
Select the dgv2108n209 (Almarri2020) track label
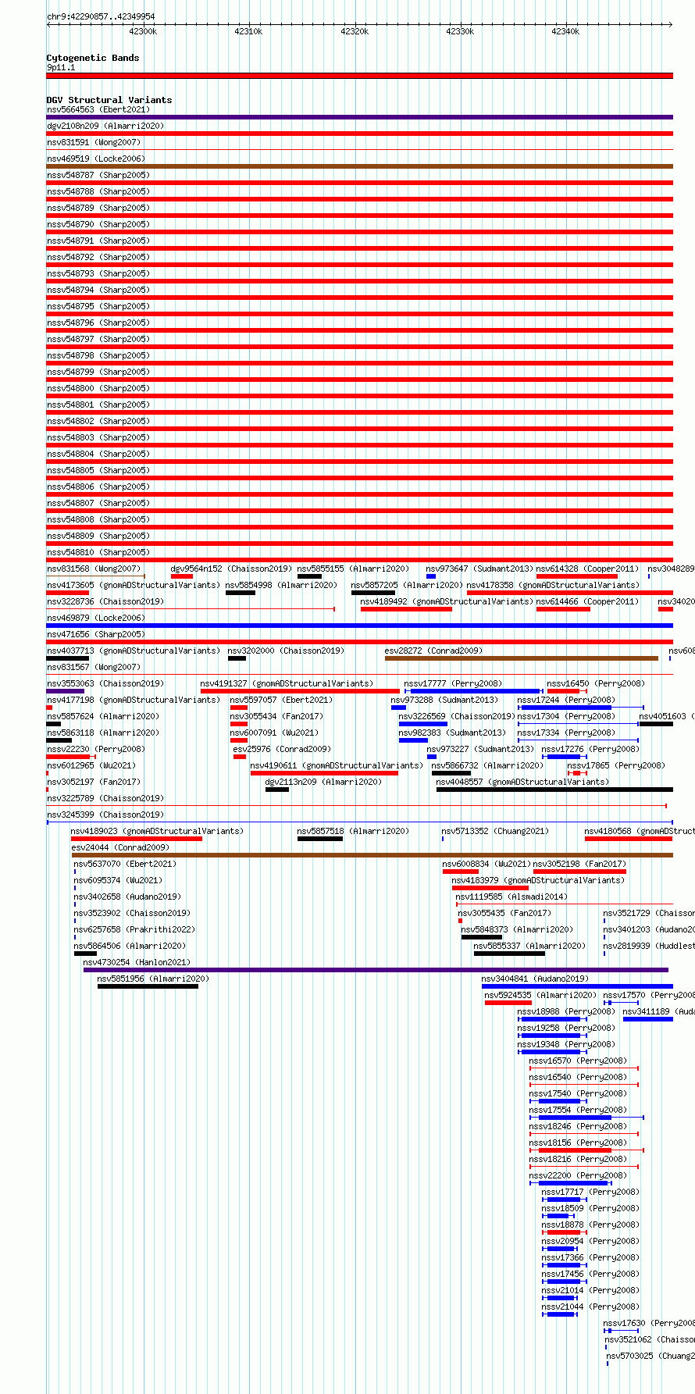click(105, 126)
